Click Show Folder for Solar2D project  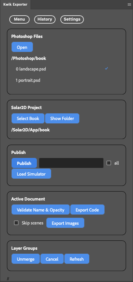click(62, 118)
